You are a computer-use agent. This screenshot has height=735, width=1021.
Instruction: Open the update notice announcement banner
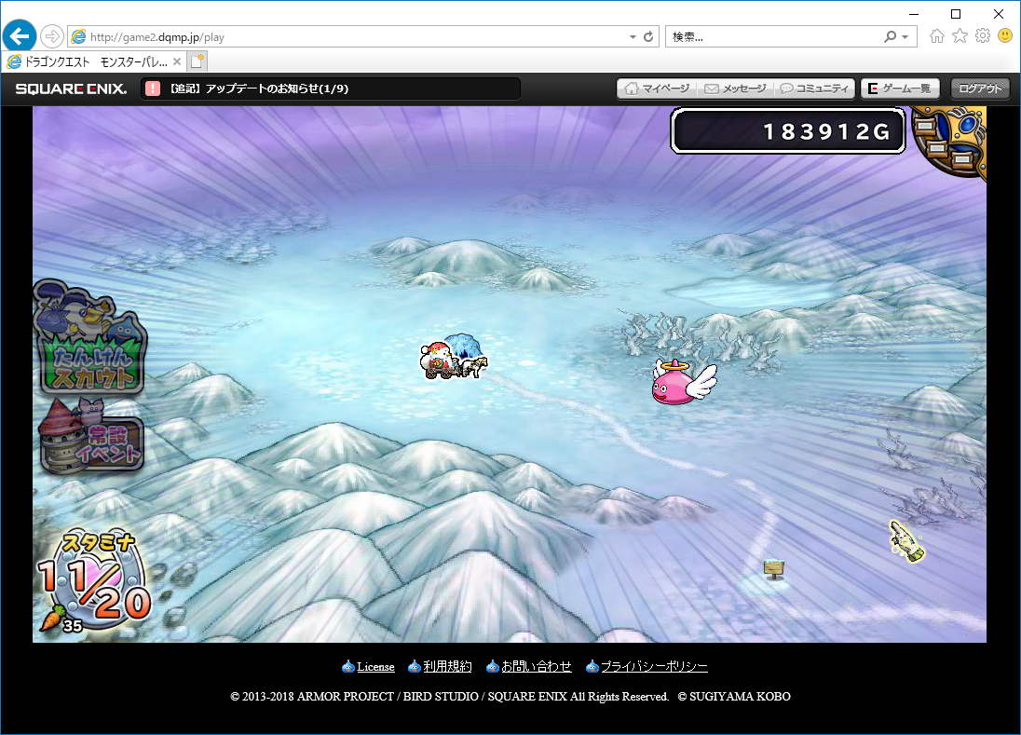pyautogui.click(x=331, y=88)
